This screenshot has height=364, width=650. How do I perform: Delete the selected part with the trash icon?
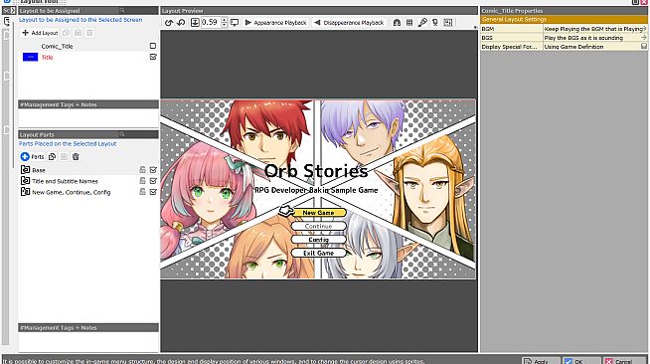pos(76,156)
